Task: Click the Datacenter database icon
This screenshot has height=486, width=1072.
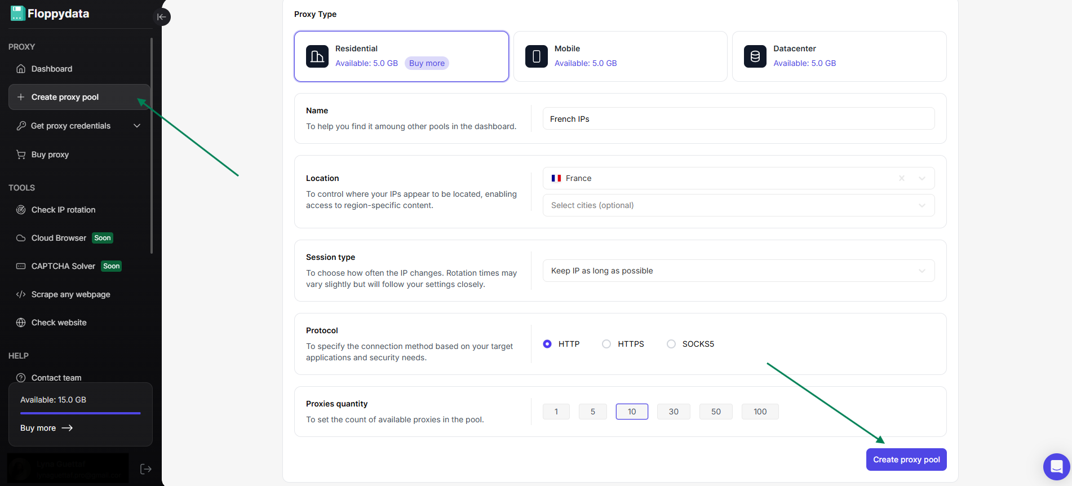Action: click(755, 56)
